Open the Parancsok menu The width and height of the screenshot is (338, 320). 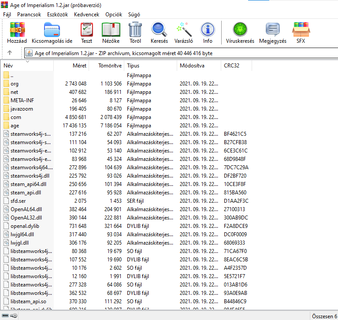coord(29,15)
